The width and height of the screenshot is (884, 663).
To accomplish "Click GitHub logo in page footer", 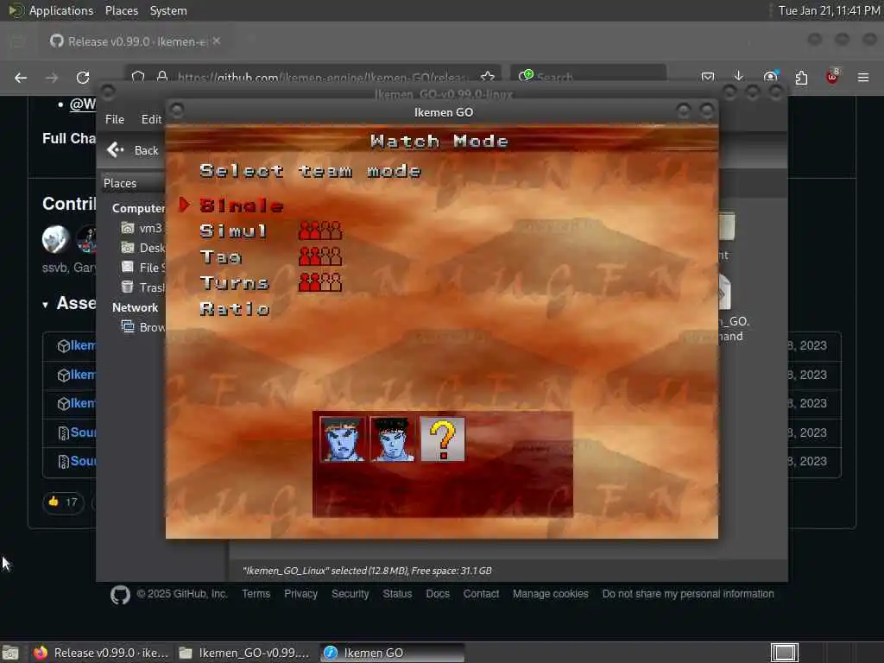I will pyautogui.click(x=120, y=594).
